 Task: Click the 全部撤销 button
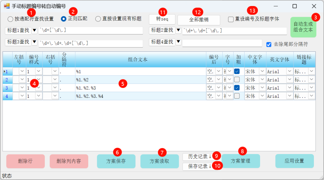(x=199, y=20)
